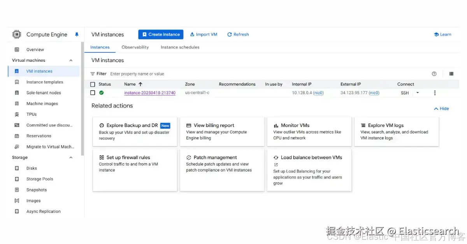The image size is (467, 244).
Task: Click the nic0 link next to internal IP
Action: (x=318, y=93)
